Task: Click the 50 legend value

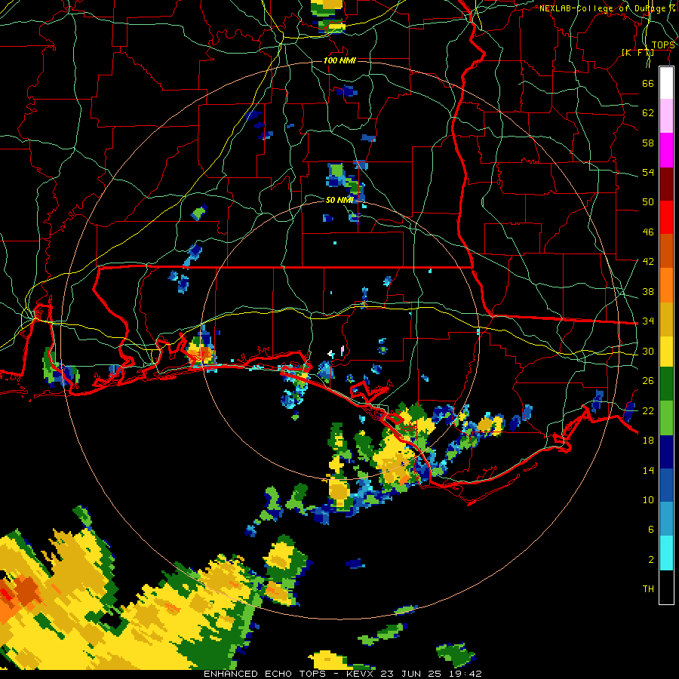Action: 648,201
